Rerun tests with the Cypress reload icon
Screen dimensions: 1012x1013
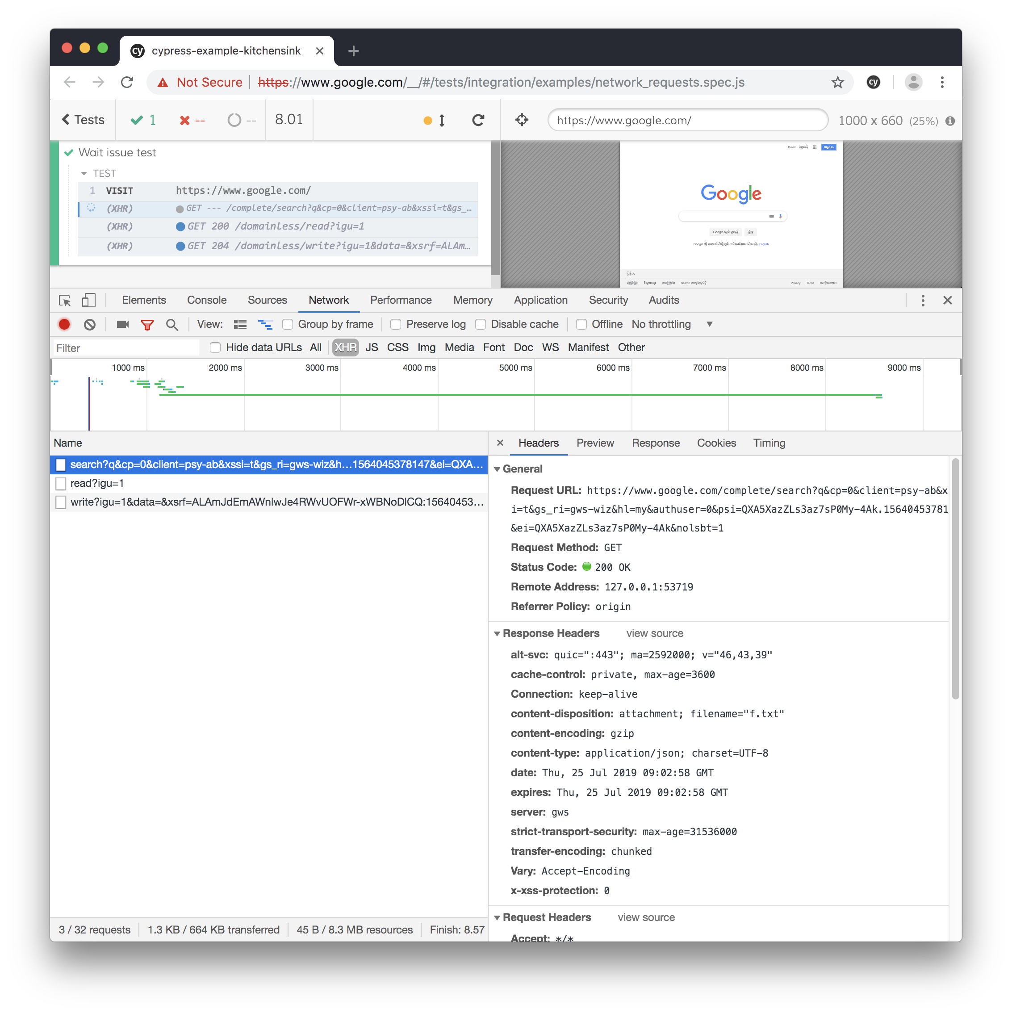tap(478, 120)
